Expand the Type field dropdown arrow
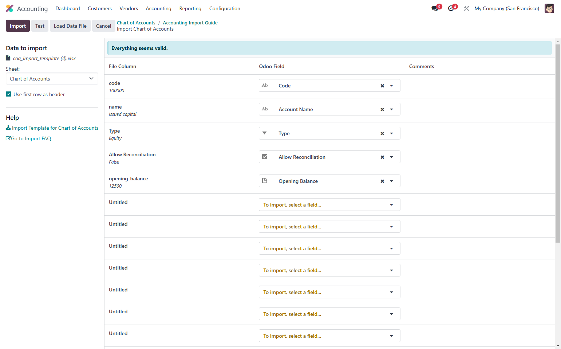Viewport: 561px width, 349px height. click(392, 133)
